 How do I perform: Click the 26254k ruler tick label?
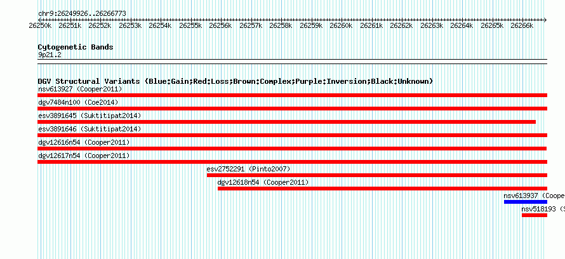[159, 25]
